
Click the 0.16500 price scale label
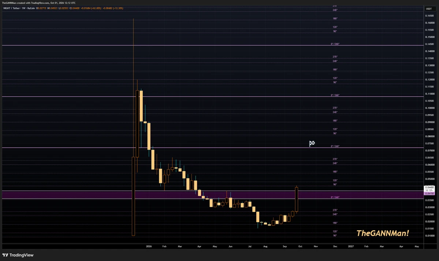coord(429,16)
